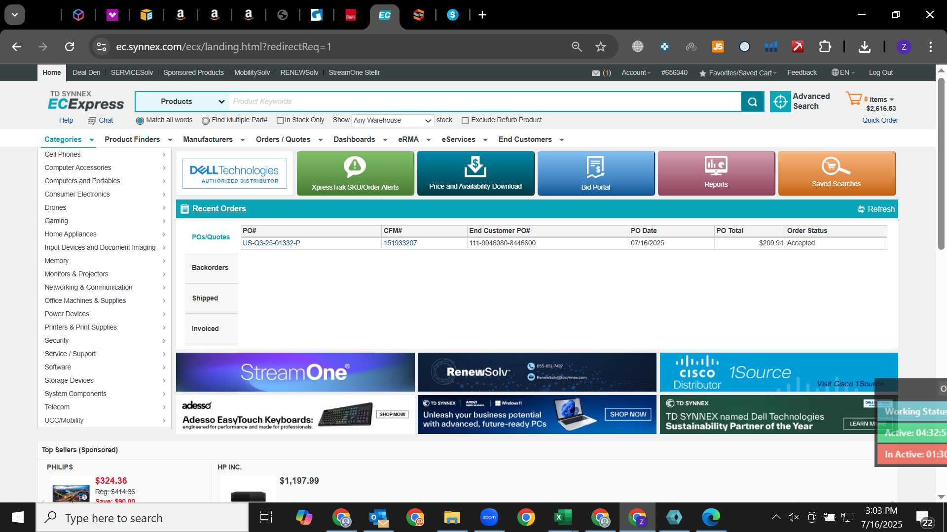Click the search magnifier button
Screen dimensions: 947x532
[x=752, y=101]
